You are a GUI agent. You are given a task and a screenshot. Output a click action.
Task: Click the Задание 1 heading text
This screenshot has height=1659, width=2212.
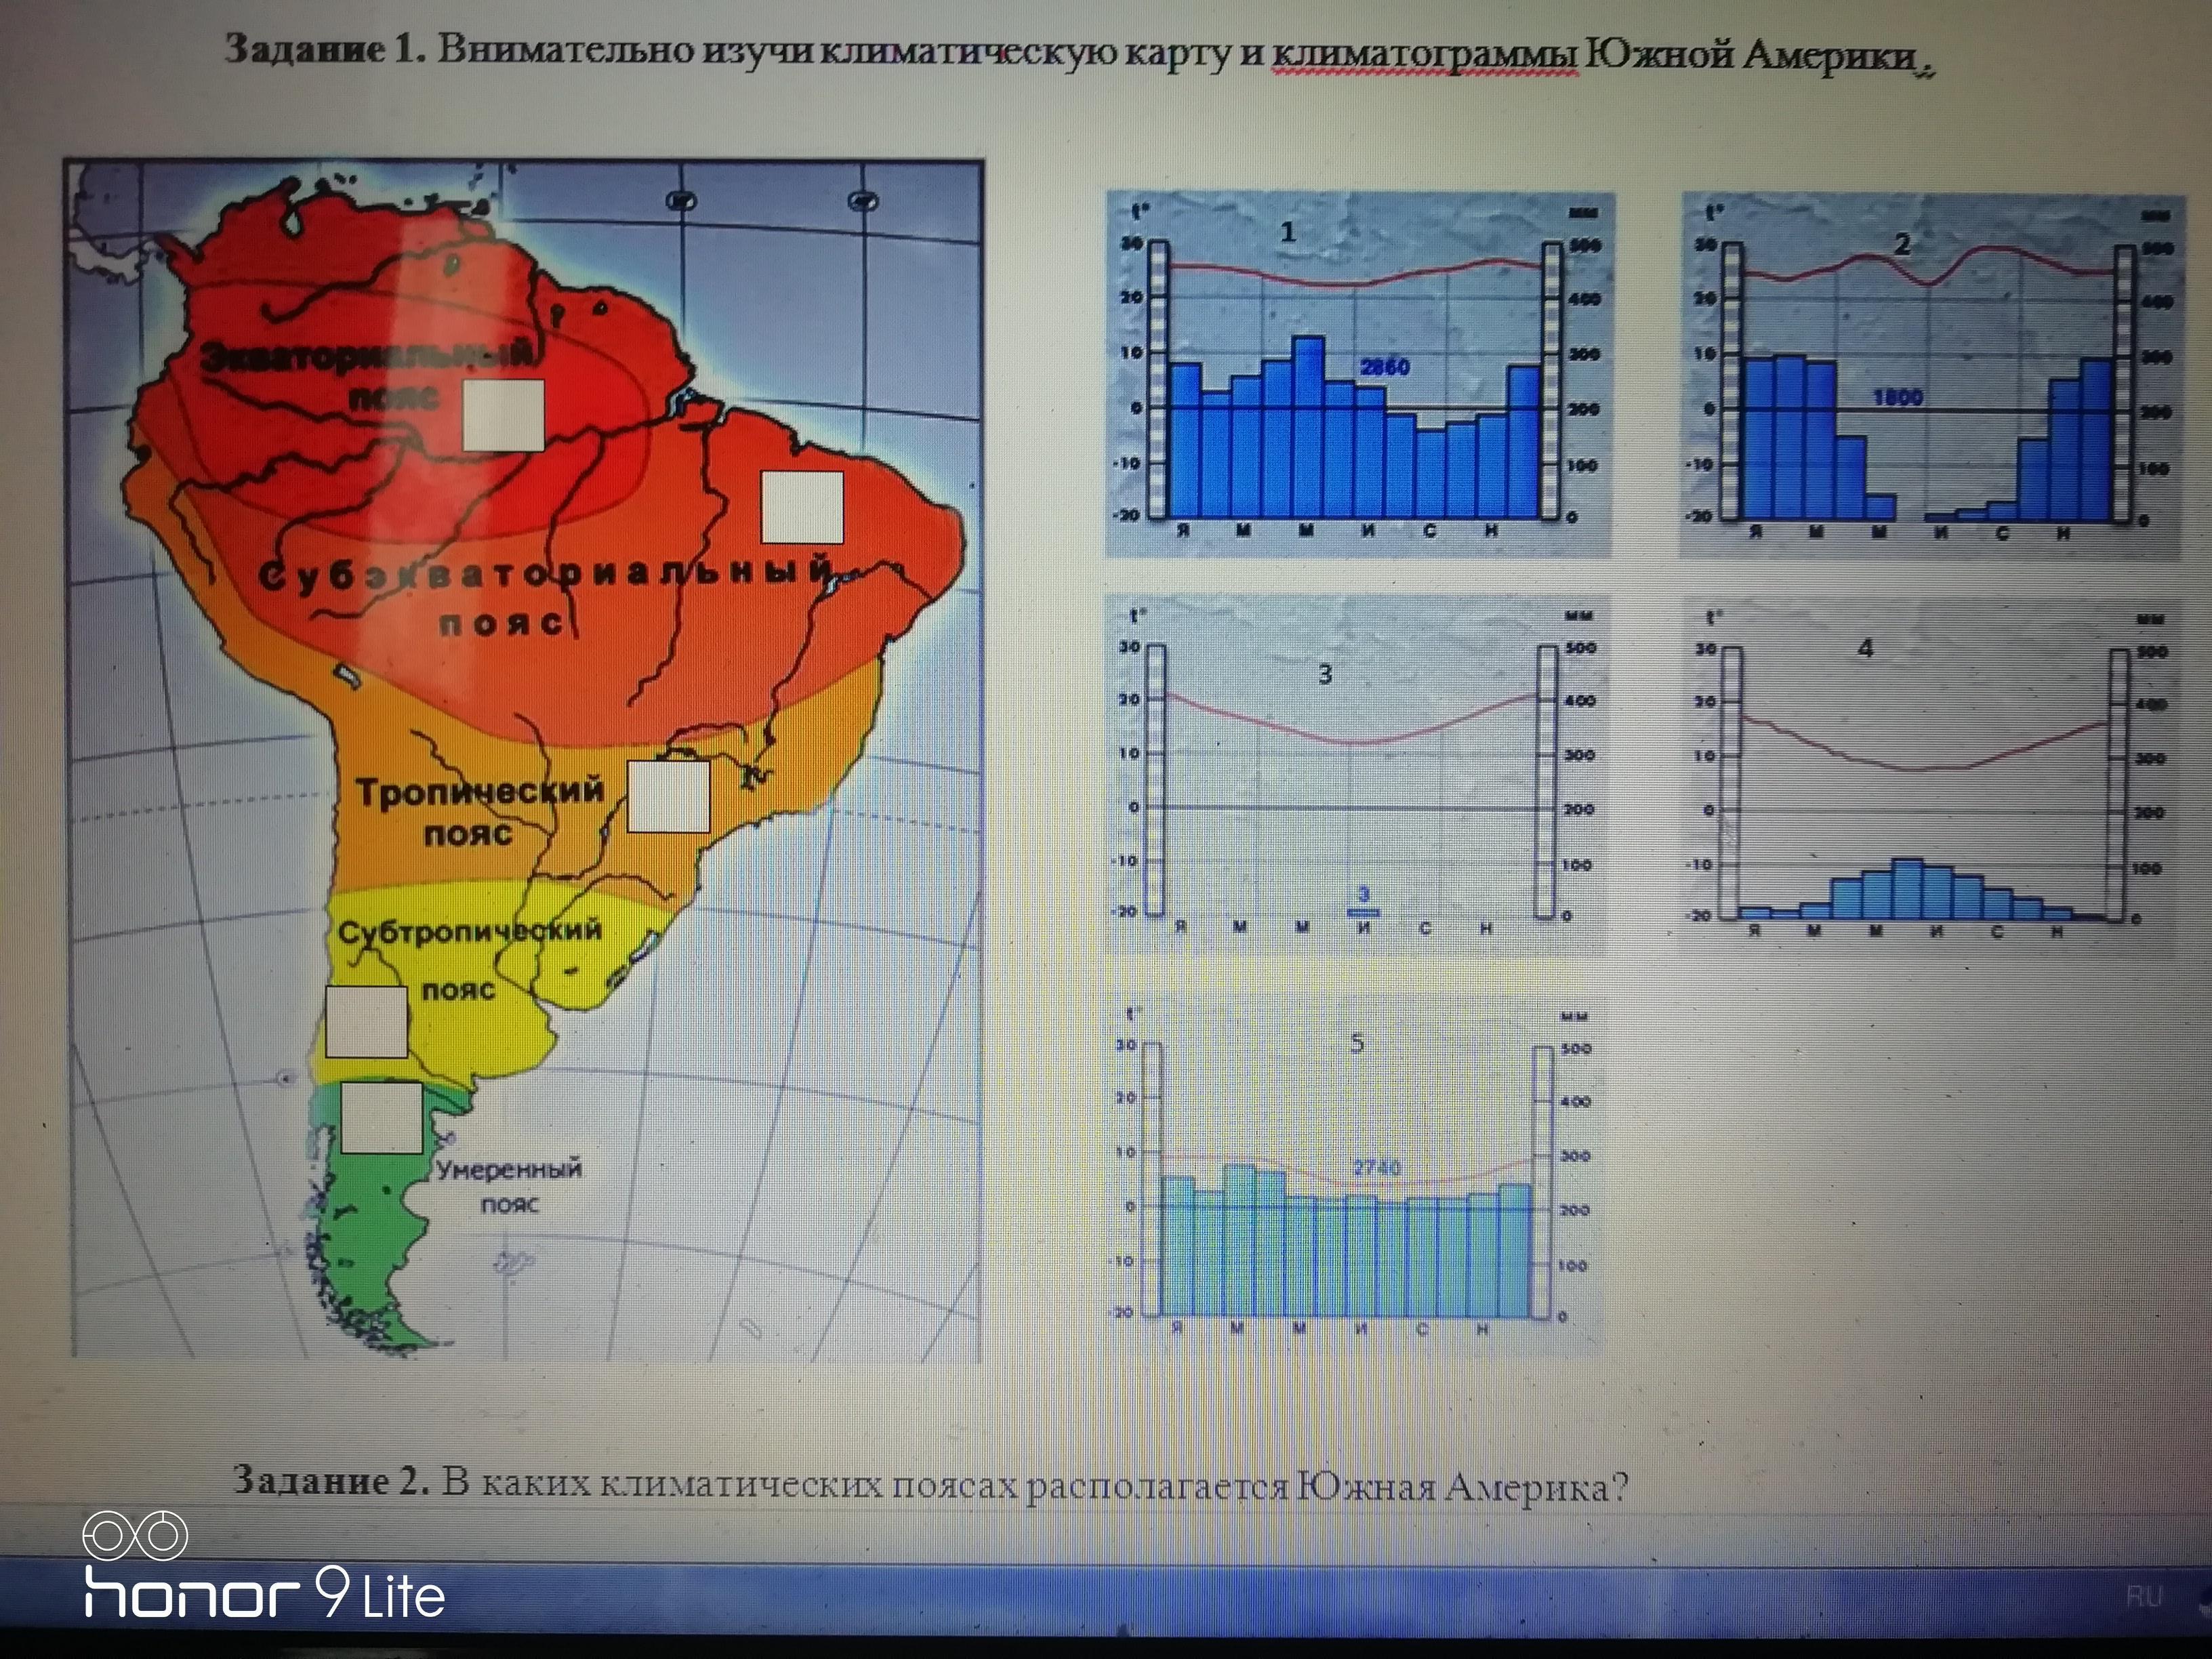pyautogui.click(x=325, y=49)
